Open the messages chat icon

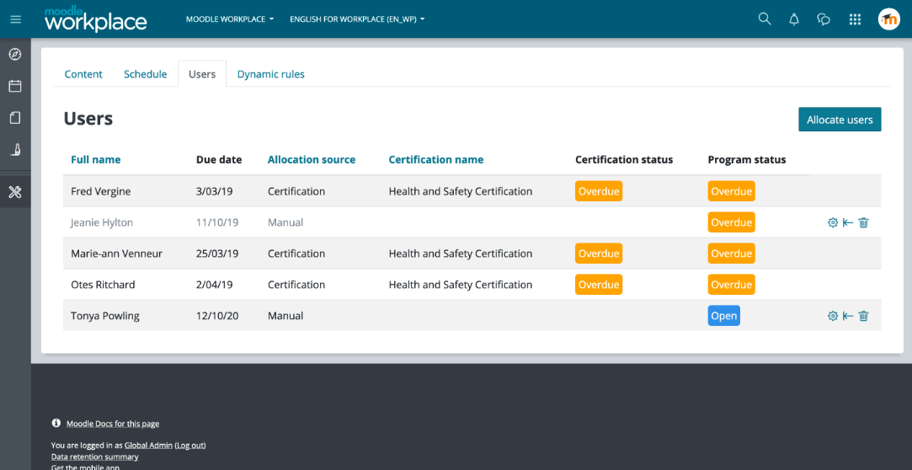click(x=824, y=19)
